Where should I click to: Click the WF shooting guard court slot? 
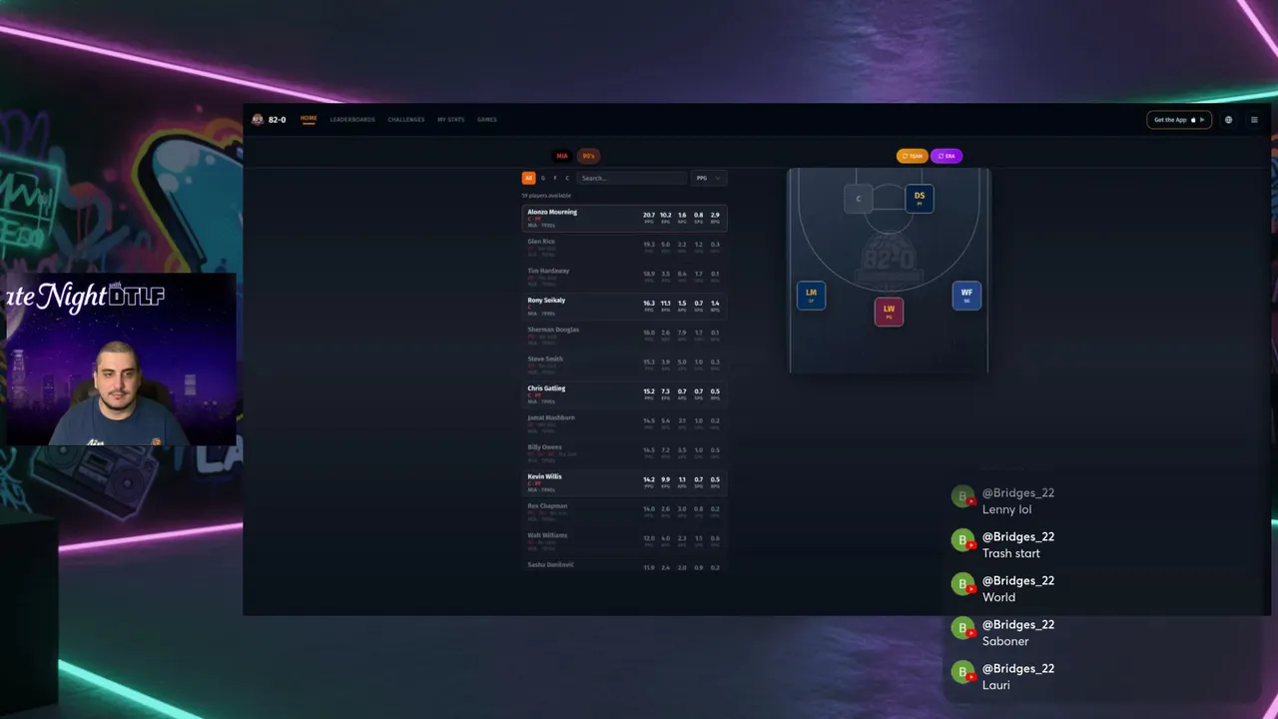pos(966,296)
